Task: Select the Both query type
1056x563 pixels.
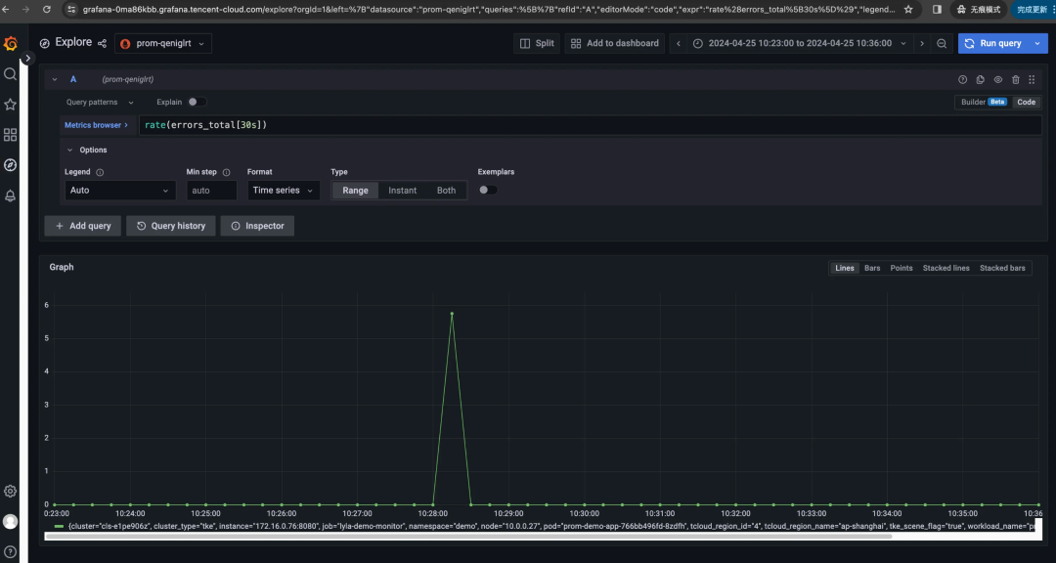Action: click(x=447, y=191)
